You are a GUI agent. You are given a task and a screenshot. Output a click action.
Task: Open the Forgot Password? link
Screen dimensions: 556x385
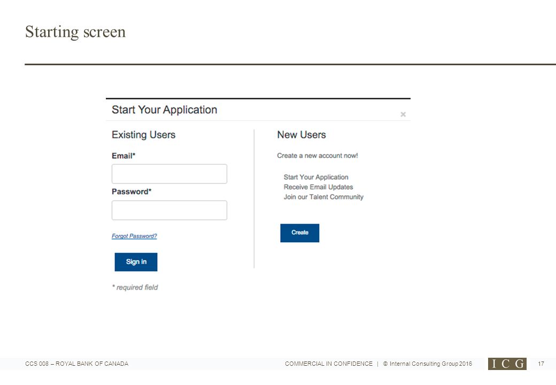coord(134,236)
